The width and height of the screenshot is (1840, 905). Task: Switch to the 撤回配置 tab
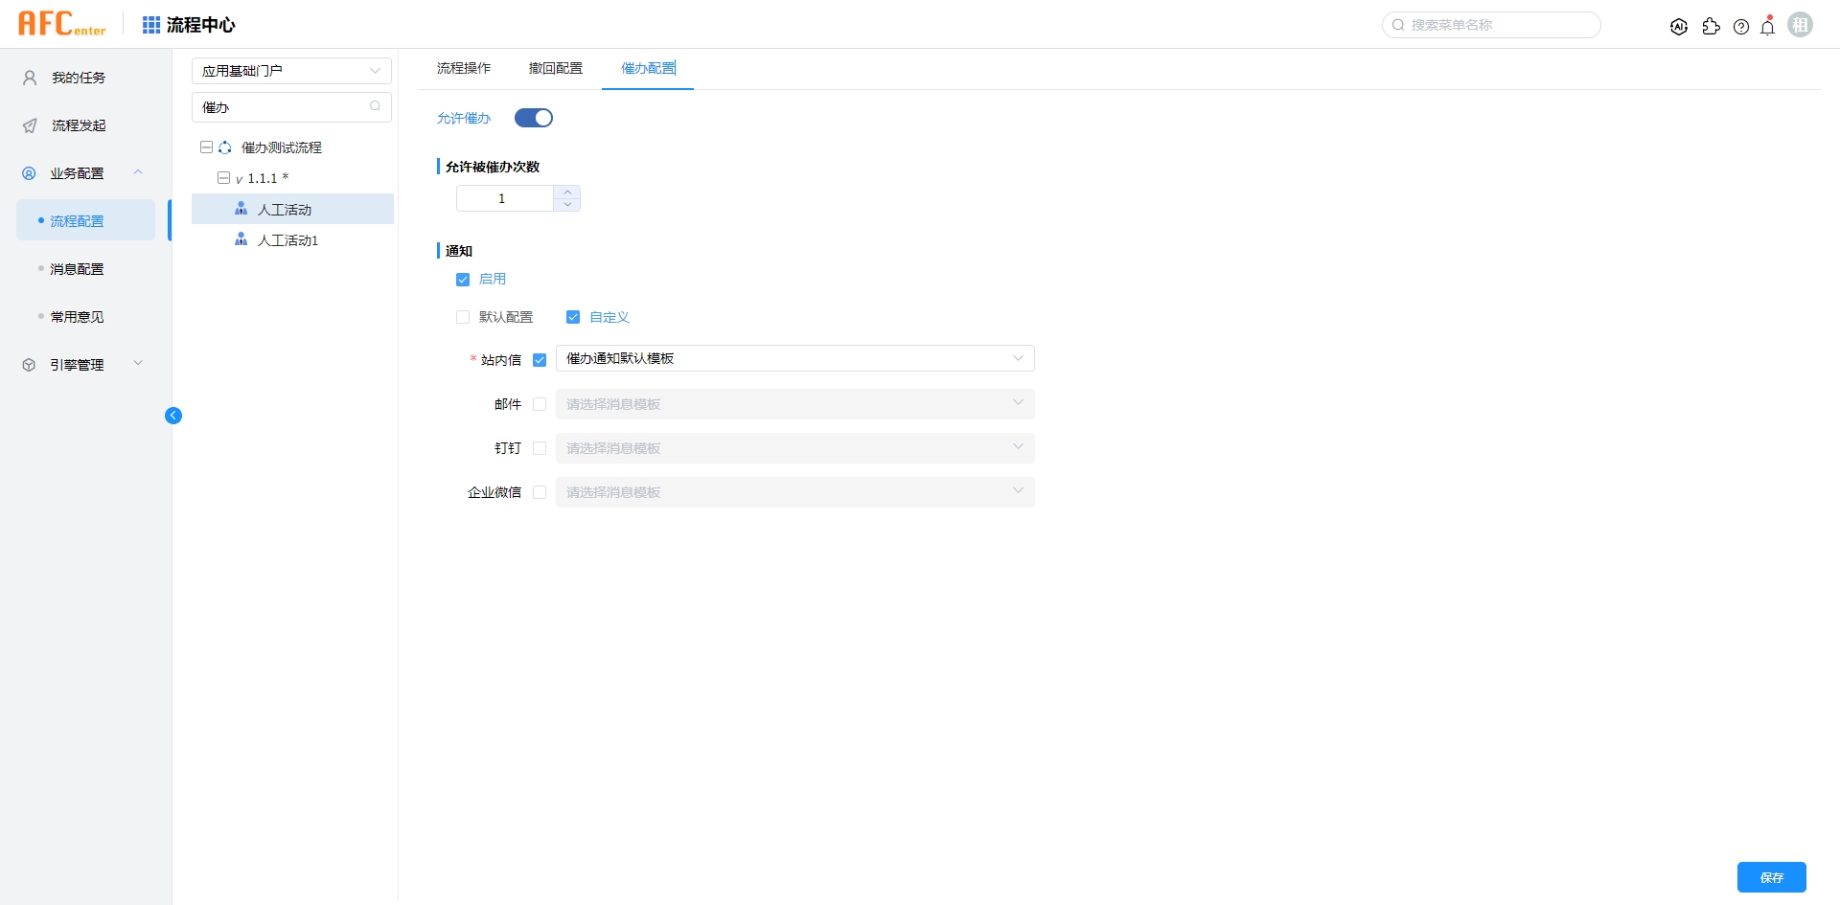click(556, 68)
